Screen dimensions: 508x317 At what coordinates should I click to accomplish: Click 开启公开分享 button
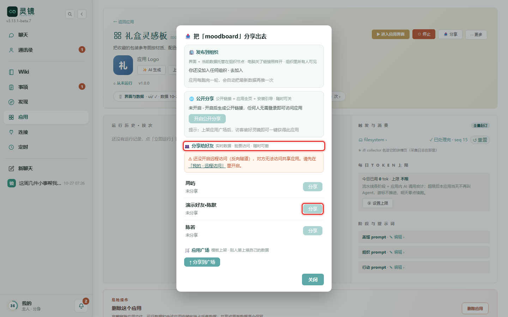pos(207,119)
